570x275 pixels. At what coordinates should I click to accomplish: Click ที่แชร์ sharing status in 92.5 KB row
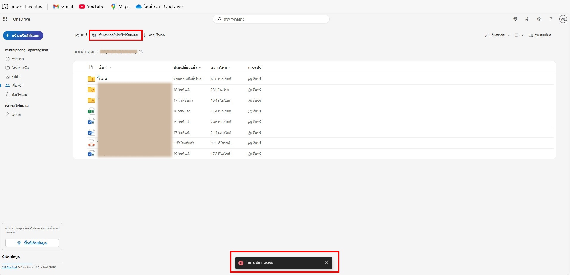254,143
